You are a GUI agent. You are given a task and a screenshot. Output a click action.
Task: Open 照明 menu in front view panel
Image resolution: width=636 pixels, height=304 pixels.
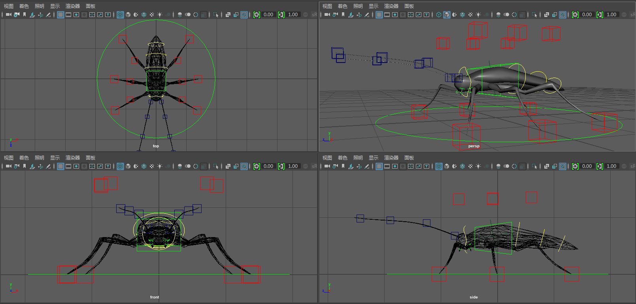pyautogui.click(x=40, y=158)
